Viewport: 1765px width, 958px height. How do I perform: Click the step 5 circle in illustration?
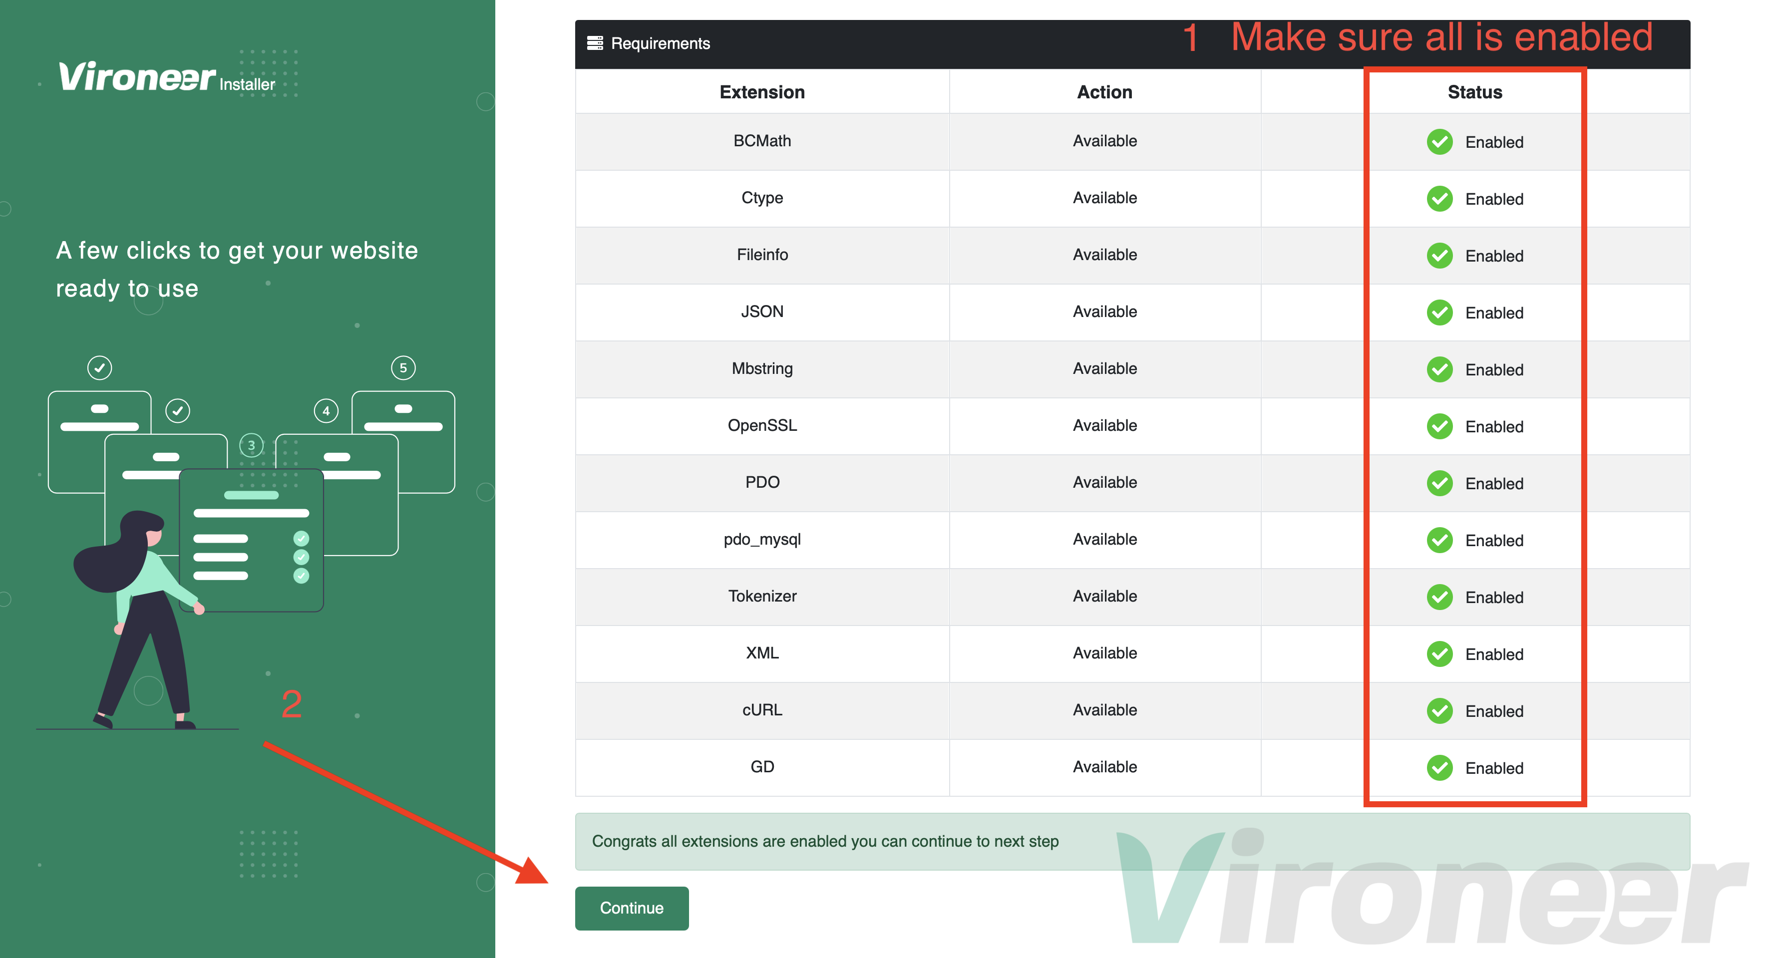[x=403, y=368]
